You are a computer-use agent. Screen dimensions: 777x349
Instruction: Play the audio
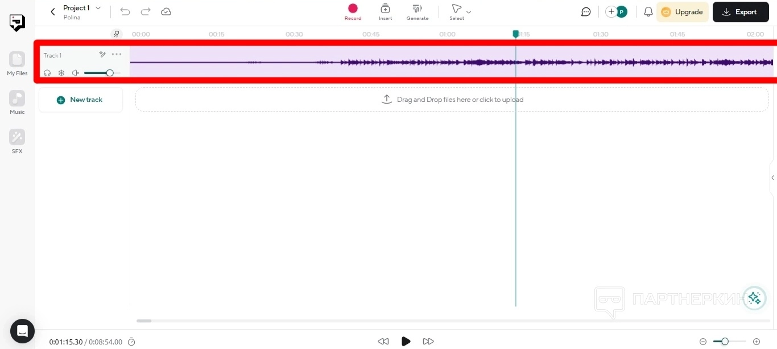pos(406,342)
